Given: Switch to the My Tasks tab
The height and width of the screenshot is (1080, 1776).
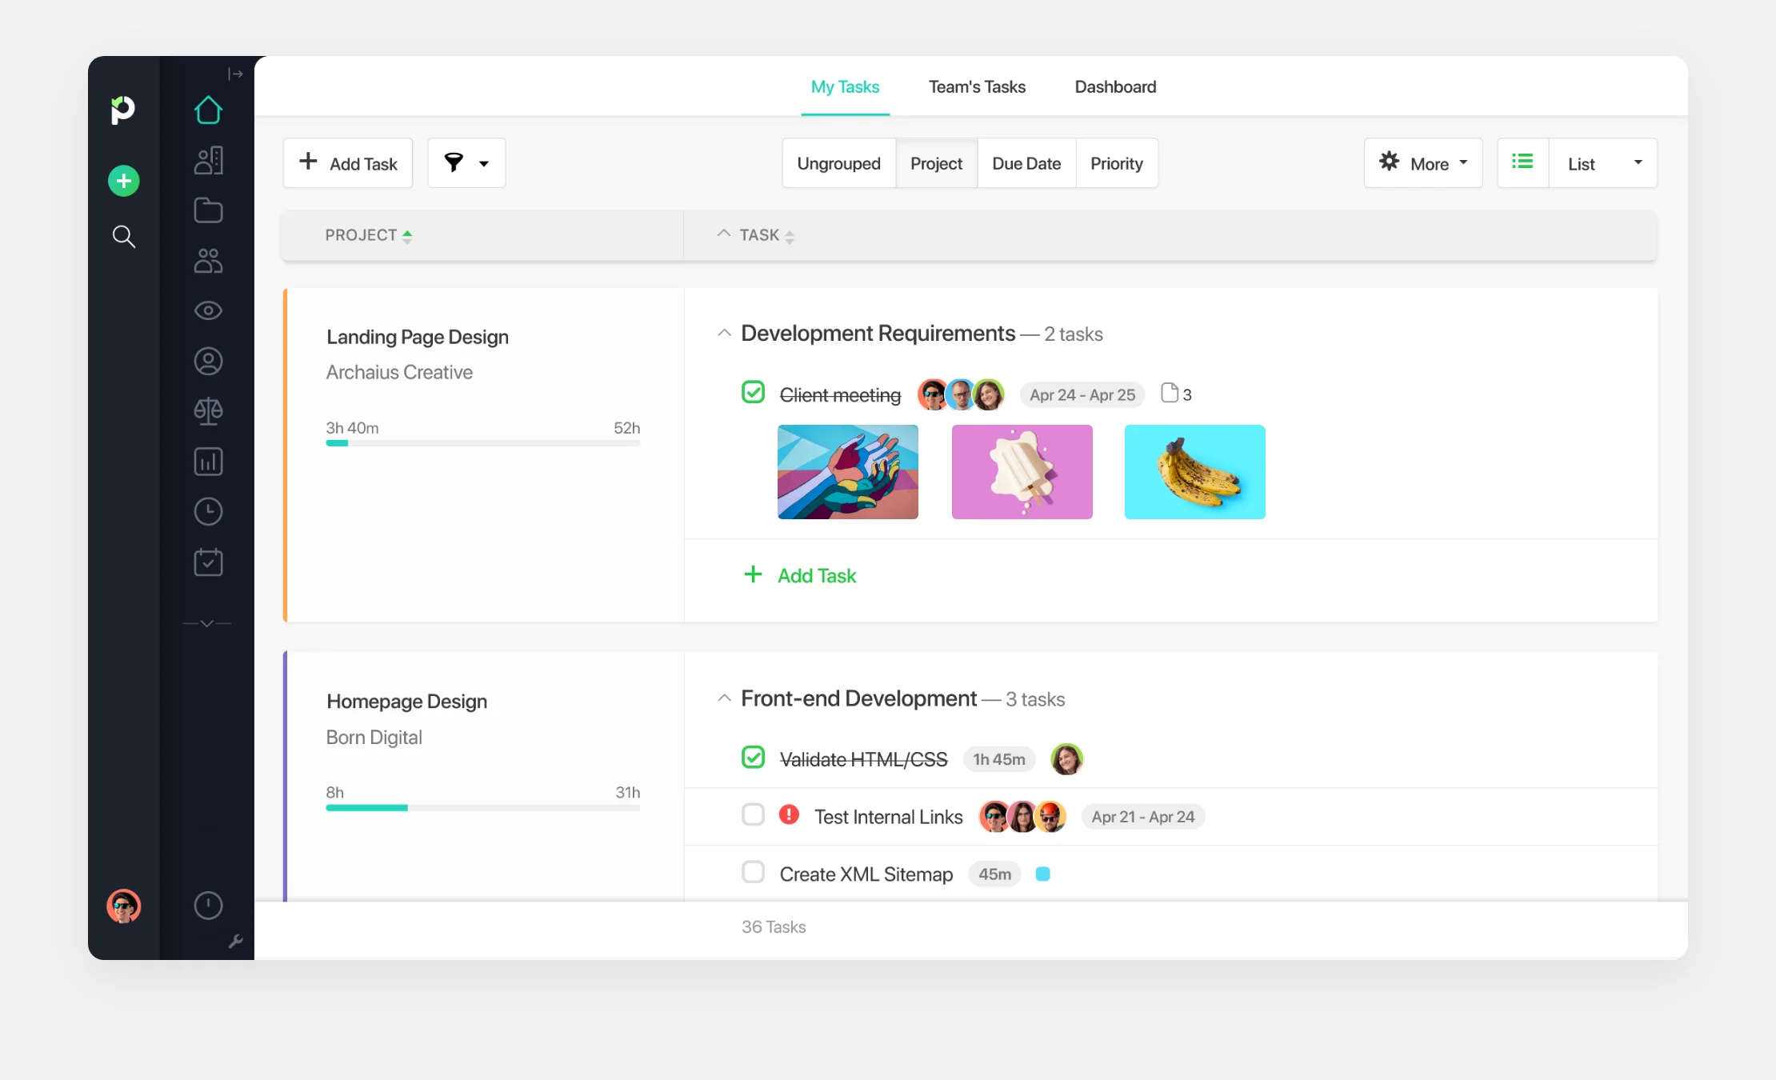Looking at the screenshot, I should [x=845, y=86].
